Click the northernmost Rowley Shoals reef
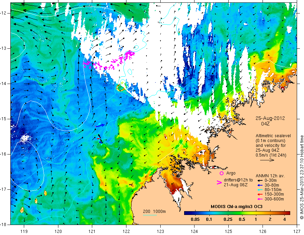304x235 pixels. pyautogui.click(x=45, y=193)
